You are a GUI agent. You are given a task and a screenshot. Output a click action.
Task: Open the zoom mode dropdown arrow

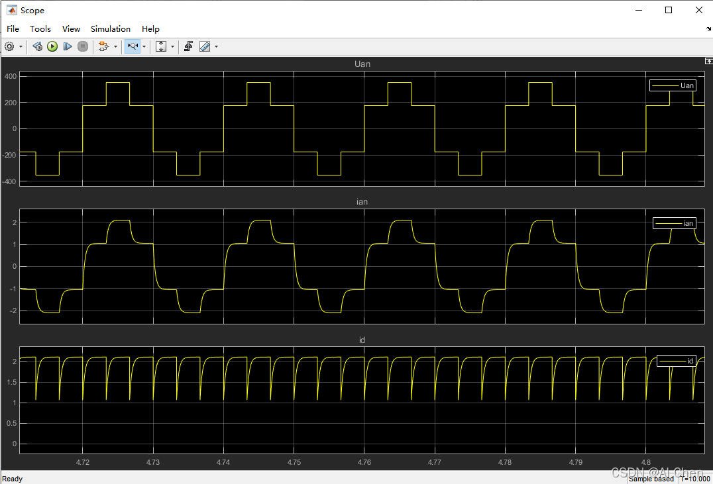[x=144, y=47]
